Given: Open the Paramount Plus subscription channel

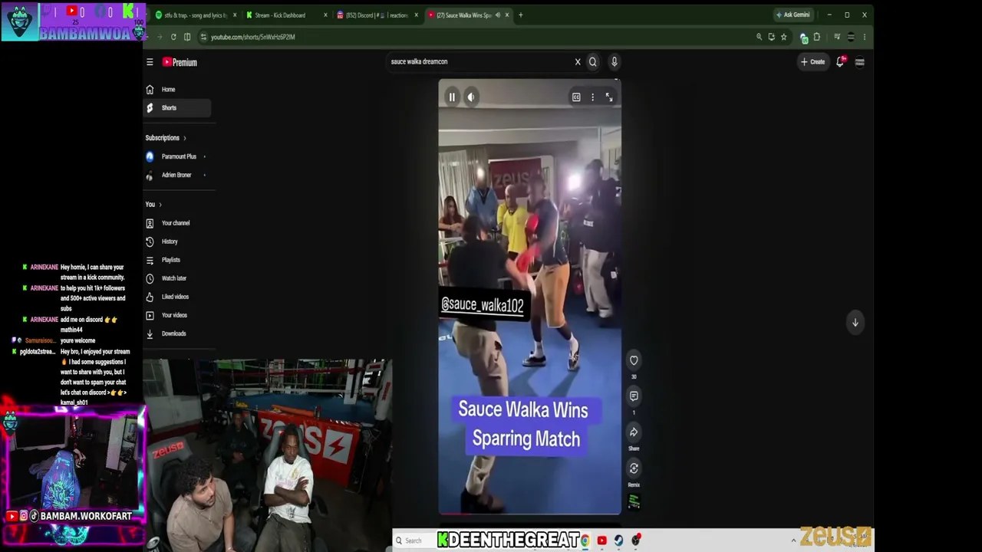Looking at the screenshot, I should (x=177, y=156).
